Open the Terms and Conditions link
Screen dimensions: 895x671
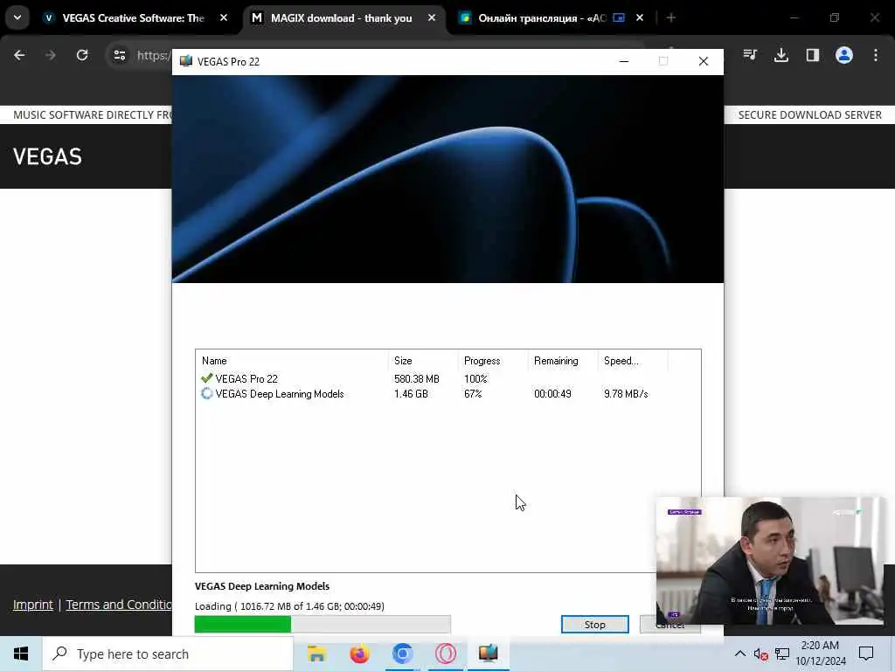119,605
